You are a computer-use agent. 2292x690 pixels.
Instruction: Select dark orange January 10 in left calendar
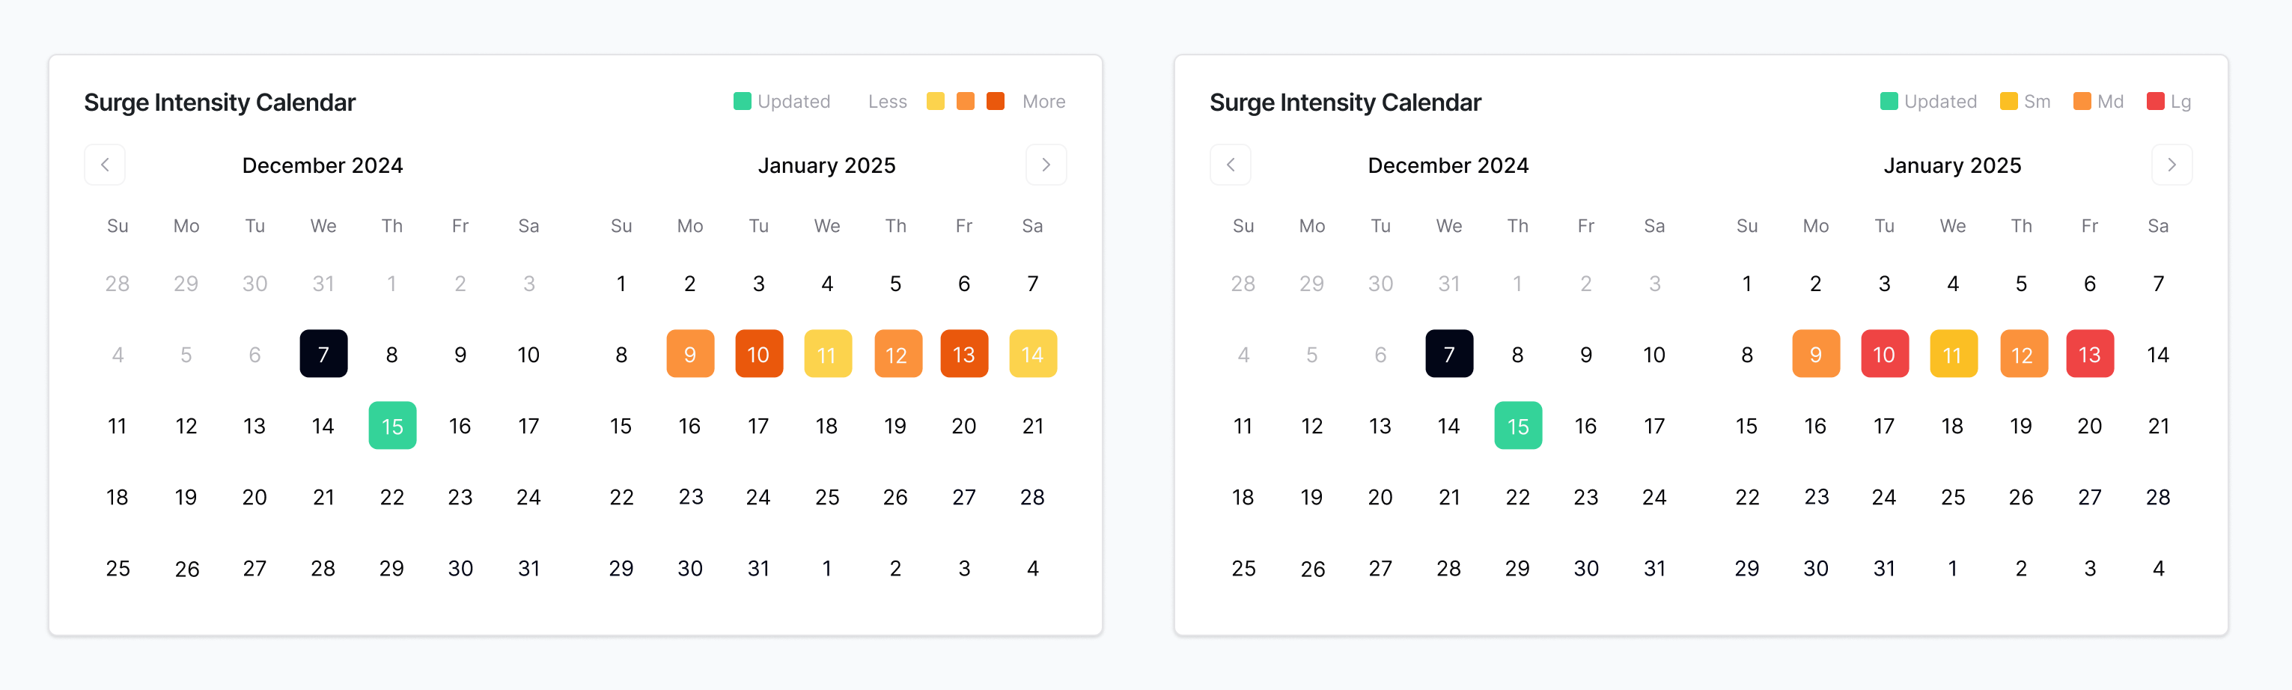(x=758, y=354)
